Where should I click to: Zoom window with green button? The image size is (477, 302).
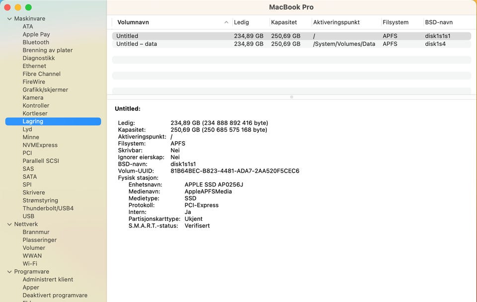[x=28, y=7]
